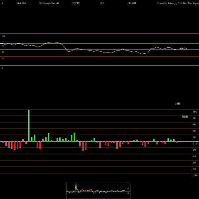Click the 40 label on MR axis

[x=194, y=131]
